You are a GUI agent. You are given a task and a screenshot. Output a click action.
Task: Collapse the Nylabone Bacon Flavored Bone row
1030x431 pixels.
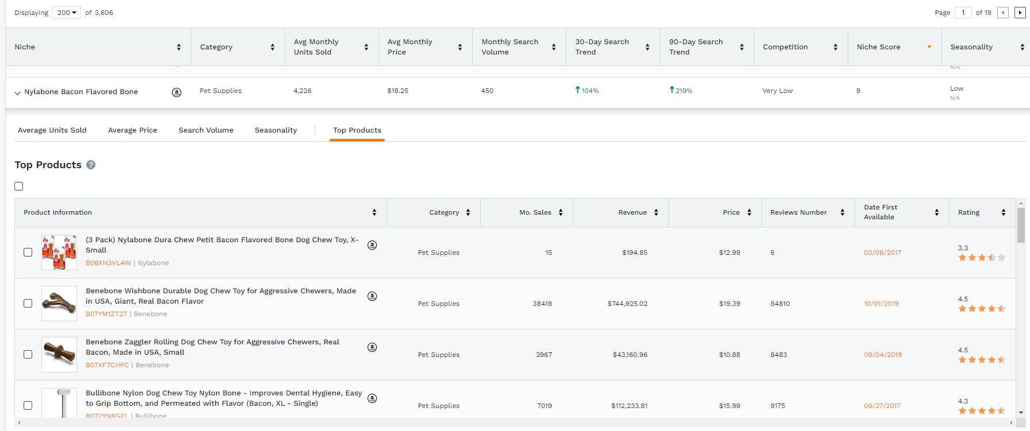point(17,92)
